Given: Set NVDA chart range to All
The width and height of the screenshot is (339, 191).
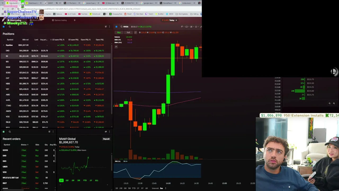Looking at the screenshot, I should [146, 188].
